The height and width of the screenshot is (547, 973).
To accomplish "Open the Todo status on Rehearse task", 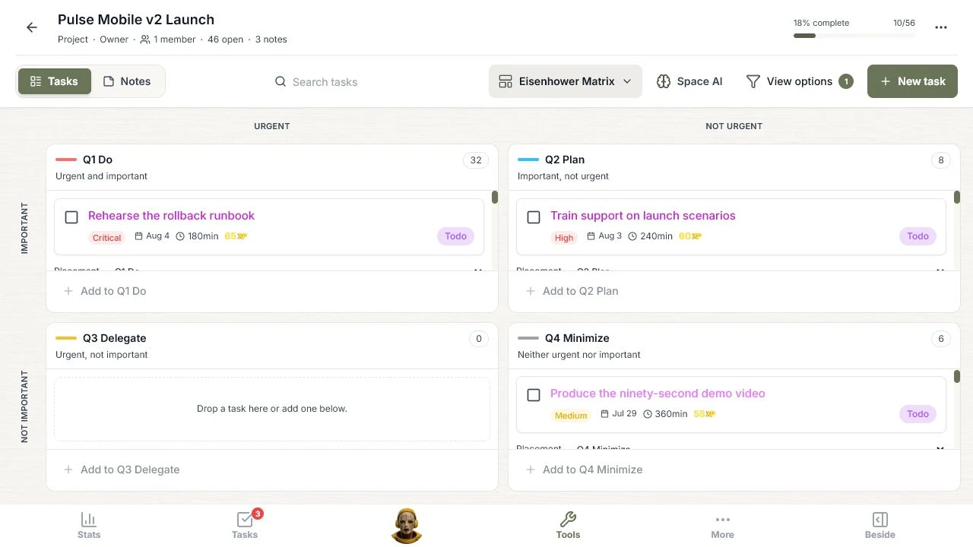I will [455, 236].
